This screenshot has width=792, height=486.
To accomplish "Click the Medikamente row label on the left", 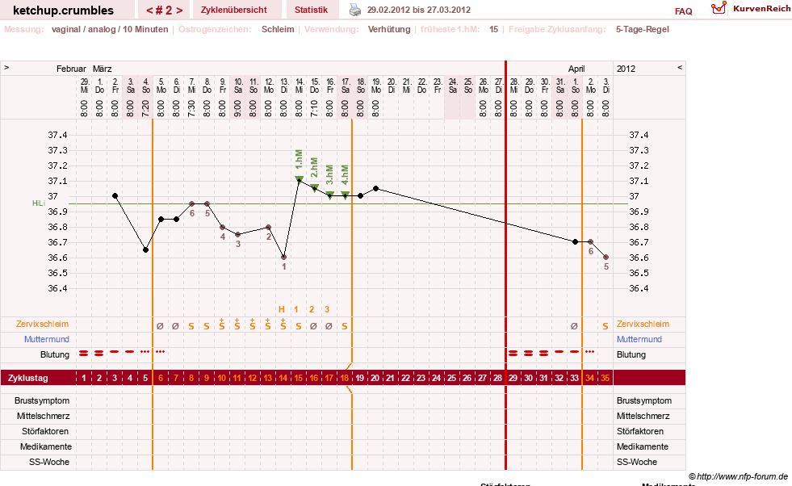I will point(46,446).
